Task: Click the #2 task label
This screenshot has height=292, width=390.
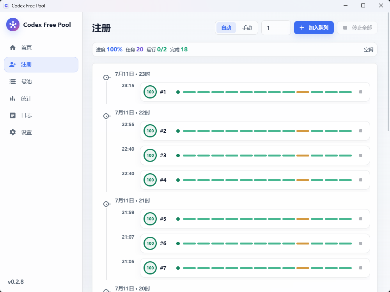Action: 163,131
